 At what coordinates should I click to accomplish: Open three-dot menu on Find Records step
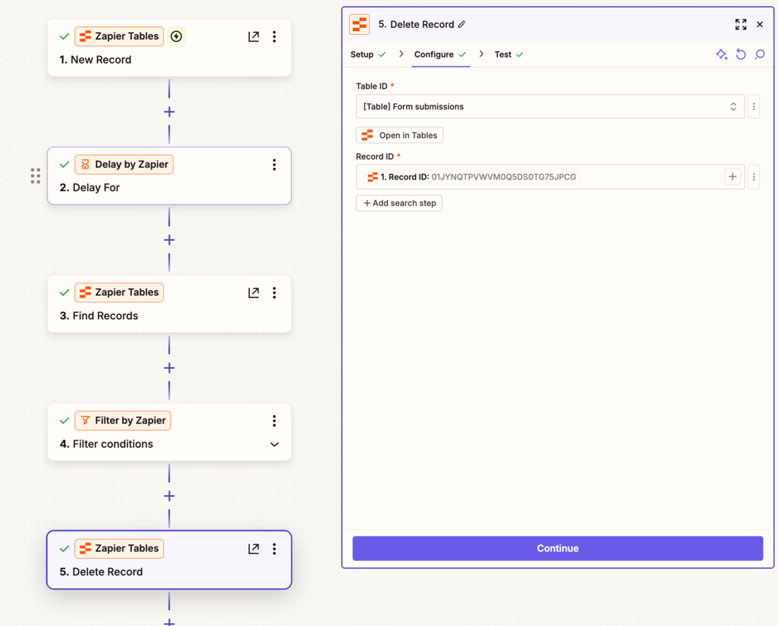click(x=274, y=293)
